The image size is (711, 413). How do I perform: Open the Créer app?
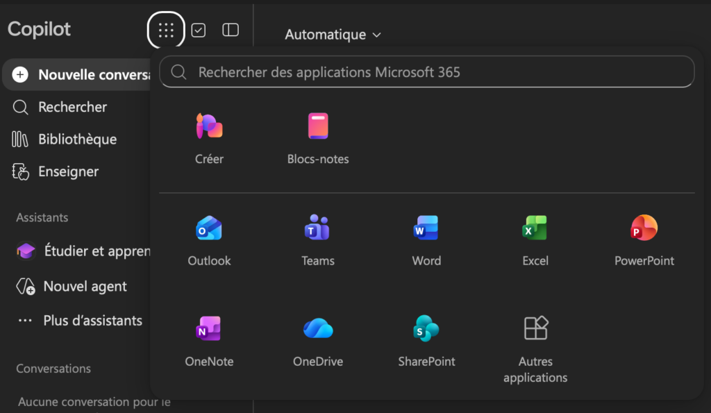click(x=209, y=139)
